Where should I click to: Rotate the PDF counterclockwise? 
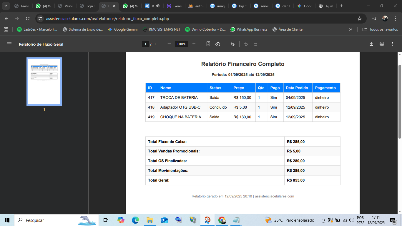click(x=218, y=44)
